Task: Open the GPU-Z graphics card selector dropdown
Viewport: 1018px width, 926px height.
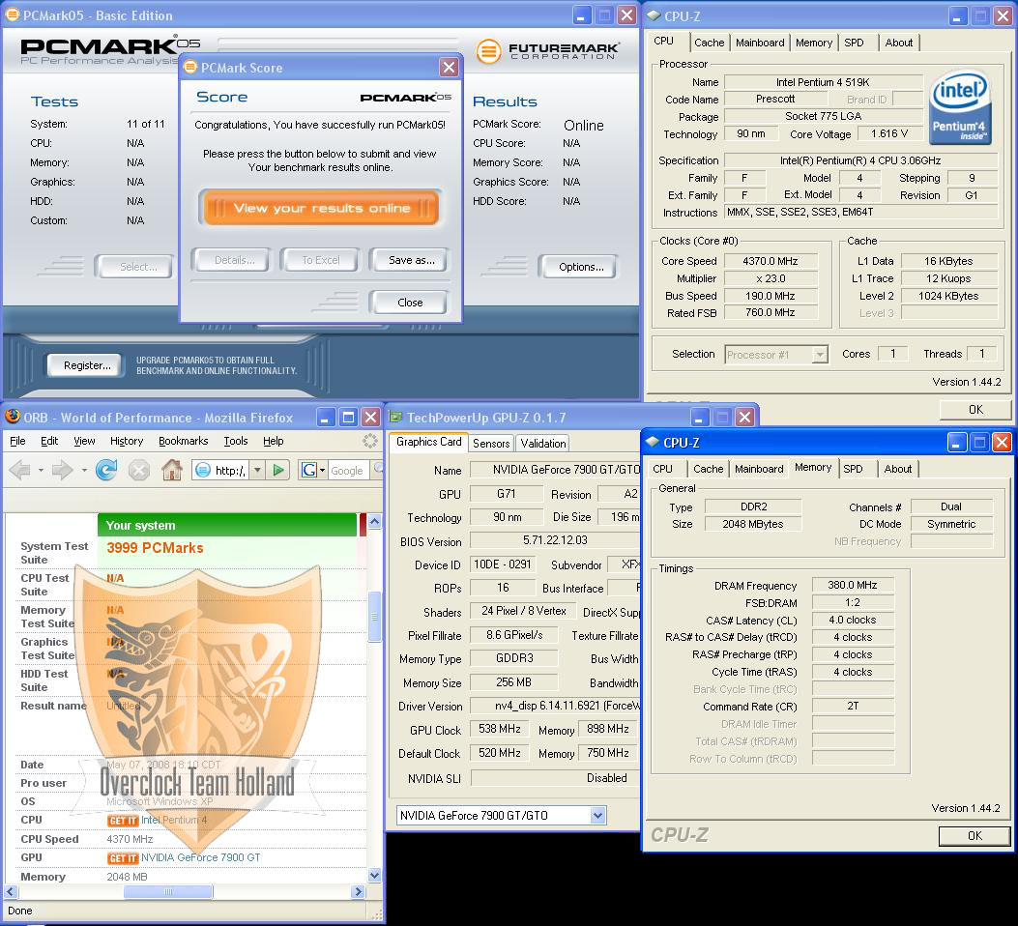Action: [598, 816]
